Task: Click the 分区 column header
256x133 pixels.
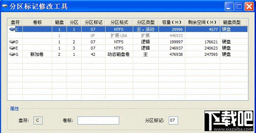Action: (74, 22)
